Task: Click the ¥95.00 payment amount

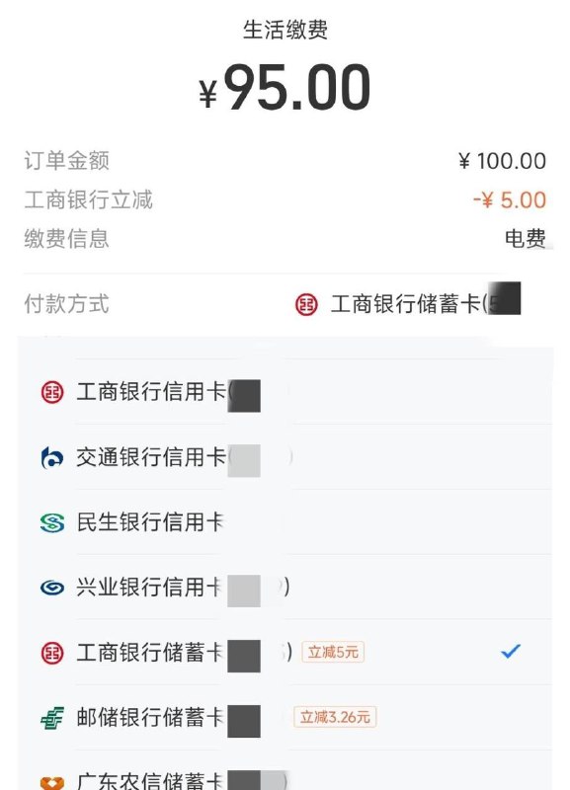Action: pyautogui.click(x=285, y=87)
